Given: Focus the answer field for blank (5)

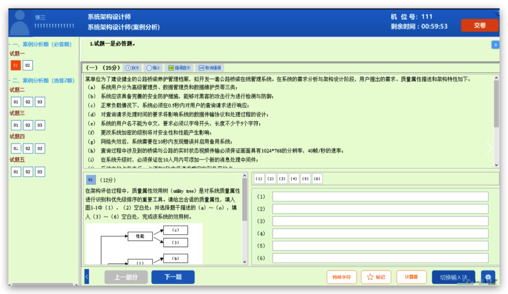Looking at the screenshot, I should [x=381, y=246].
